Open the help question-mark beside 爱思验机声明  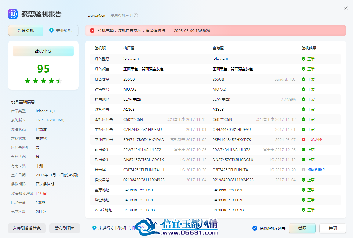coord(136,15)
